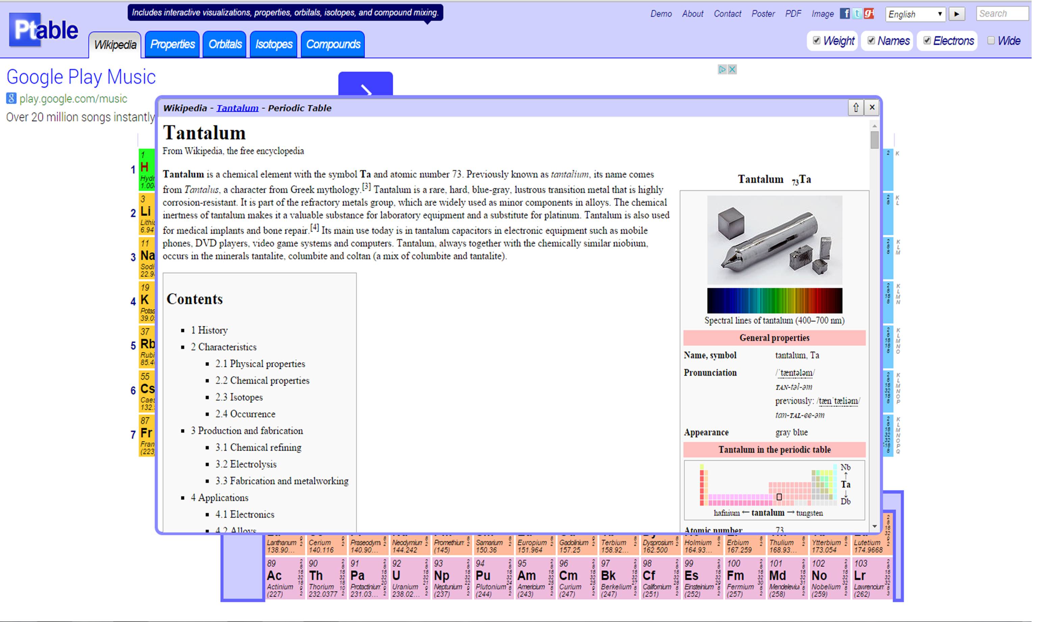Click the Wikipedia panel scrollbar thumb
This screenshot has height=622, width=1037.
[x=875, y=140]
